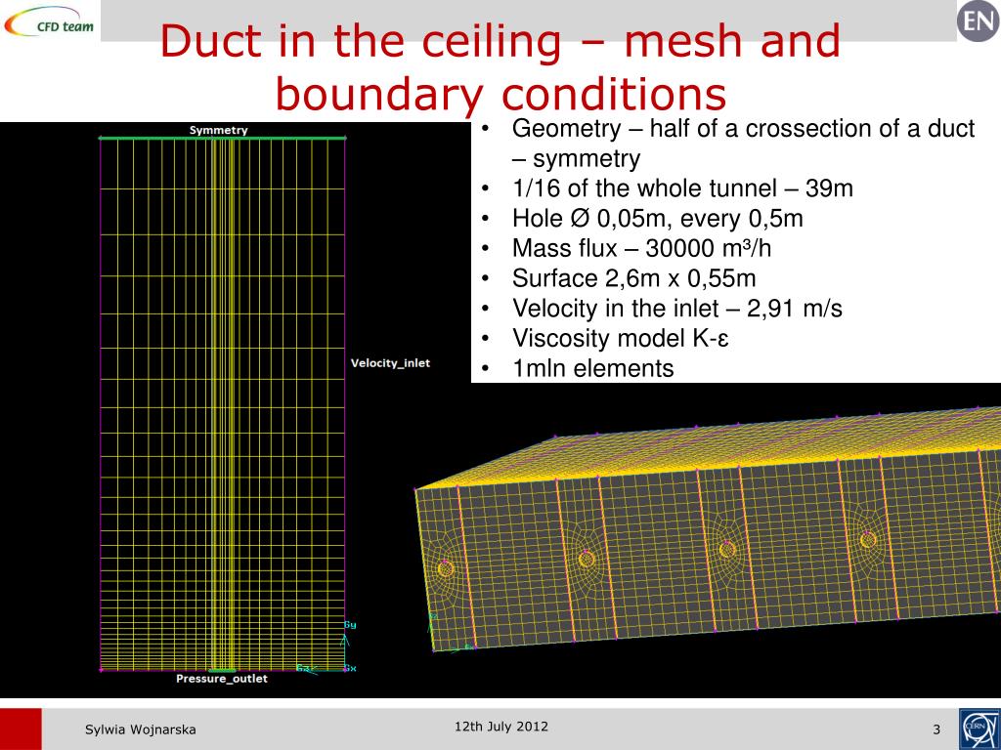Click the 'Mass flux – 30000 m³/h' bullet
Screen dimensions: 1001x750
pyautogui.click(x=641, y=248)
